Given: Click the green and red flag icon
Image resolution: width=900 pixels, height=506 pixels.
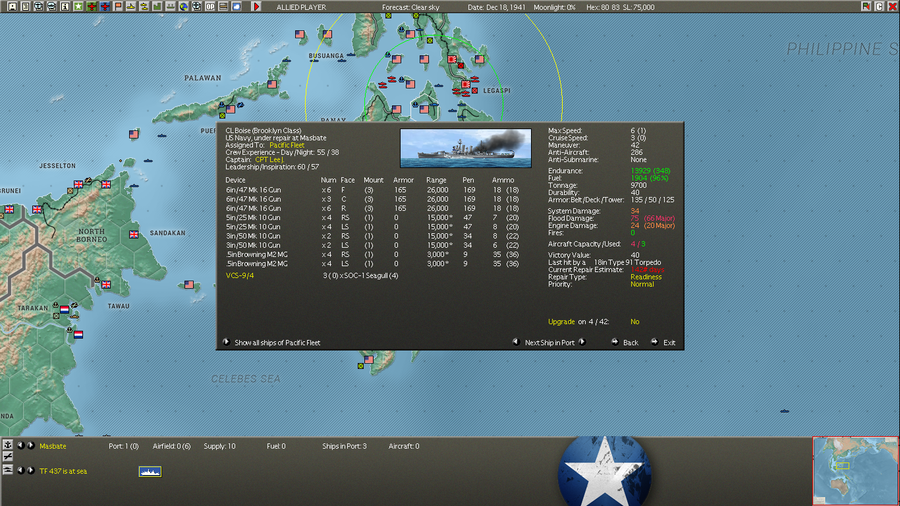Looking at the screenshot, I should tap(866, 7).
